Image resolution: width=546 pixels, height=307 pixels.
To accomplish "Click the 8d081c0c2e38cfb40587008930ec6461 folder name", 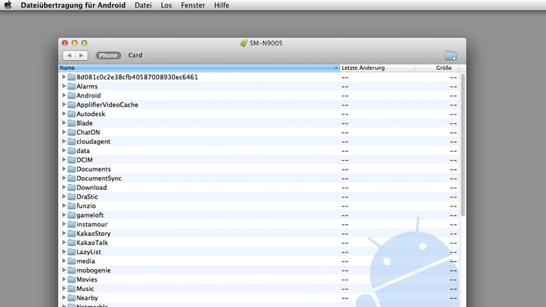I will pyautogui.click(x=137, y=77).
